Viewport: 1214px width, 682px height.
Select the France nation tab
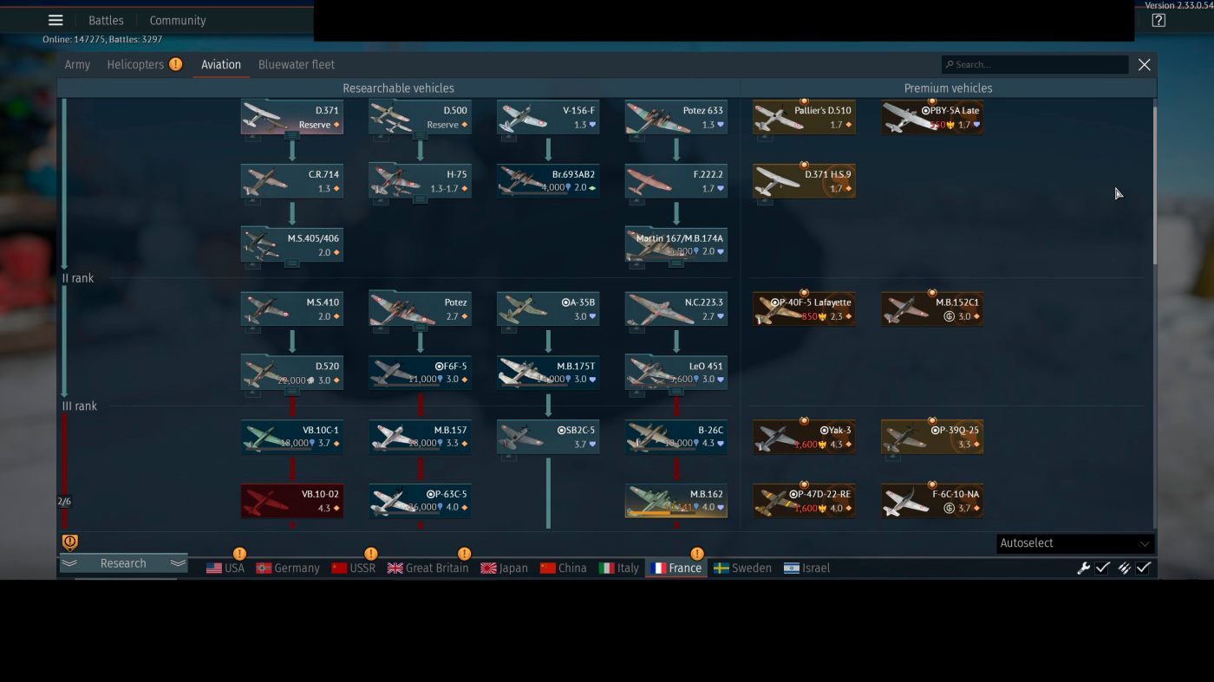point(676,568)
